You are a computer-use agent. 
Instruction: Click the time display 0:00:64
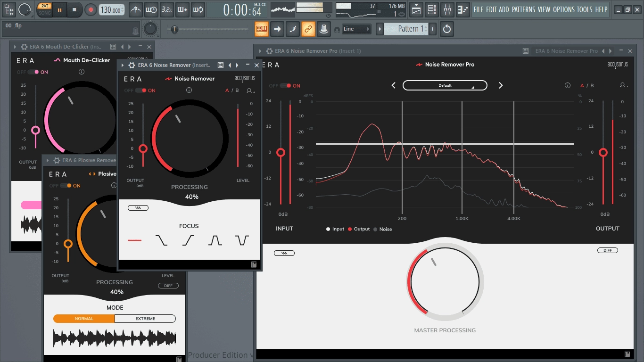(x=241, y=9)
